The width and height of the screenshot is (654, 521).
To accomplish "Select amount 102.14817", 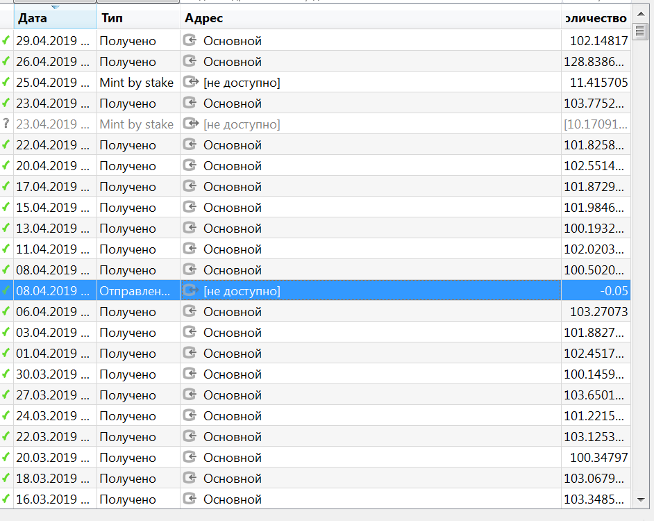I will 599,41.
